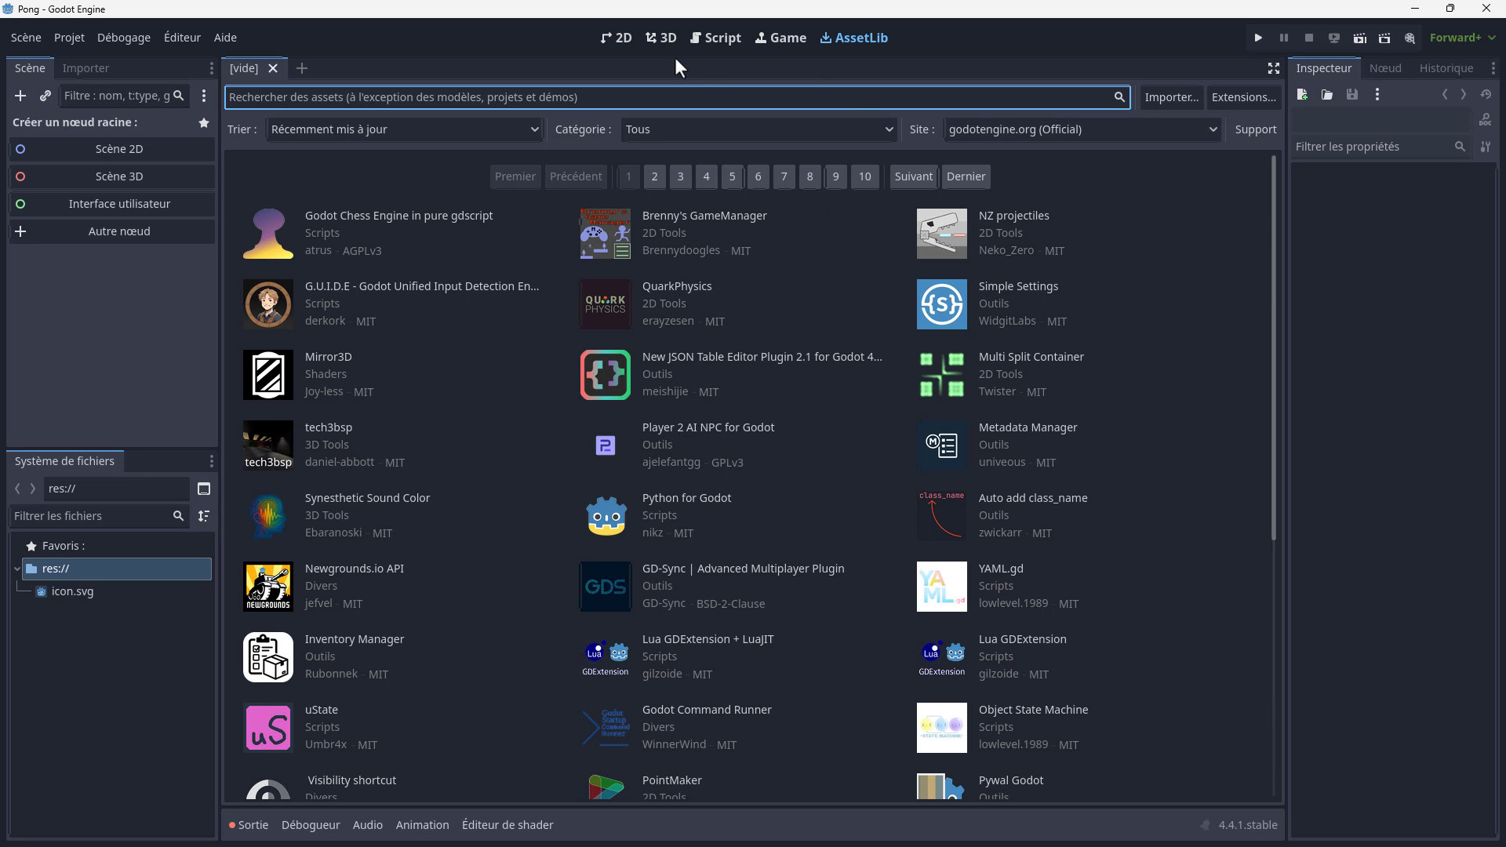Sort files icon in filesystem dock
The height and width of the screenshot is (847, 1506).
pos(204,516)
